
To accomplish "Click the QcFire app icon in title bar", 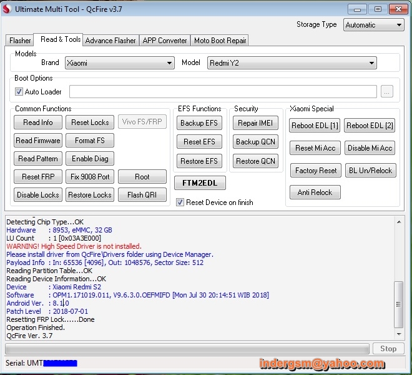I will click(7, 9).
